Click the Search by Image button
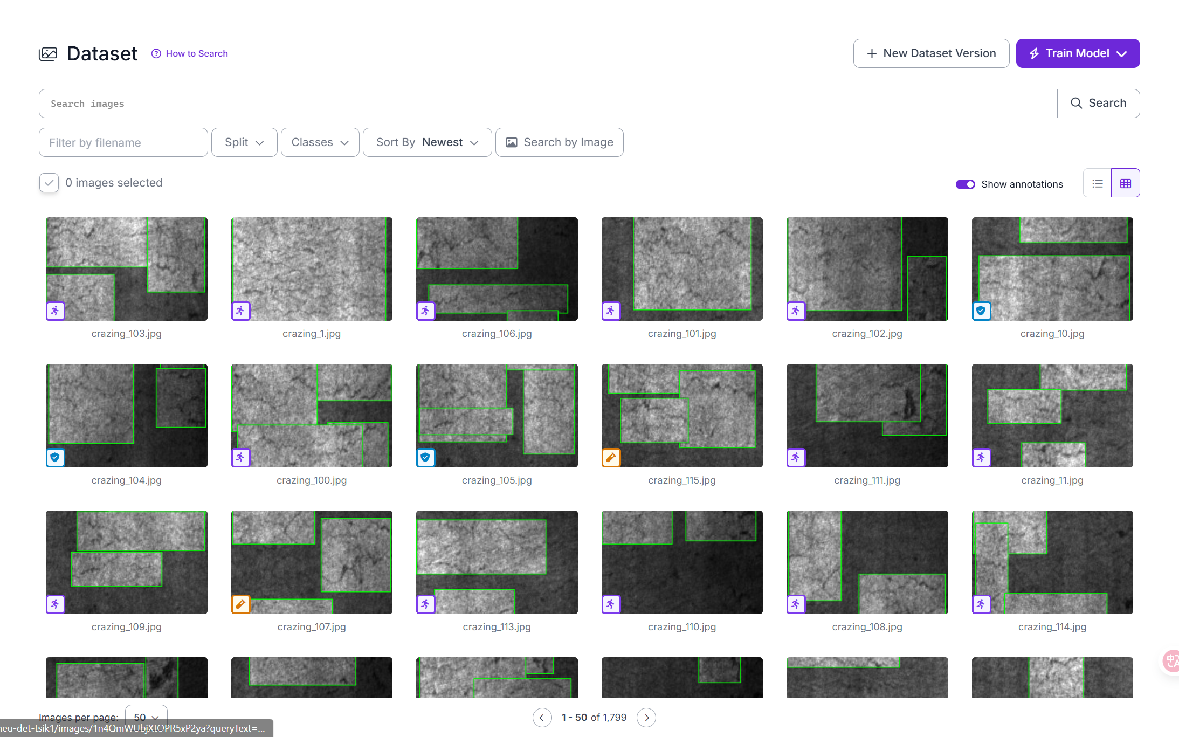Viewport: 1179px width, 737px height. point(559,142)
